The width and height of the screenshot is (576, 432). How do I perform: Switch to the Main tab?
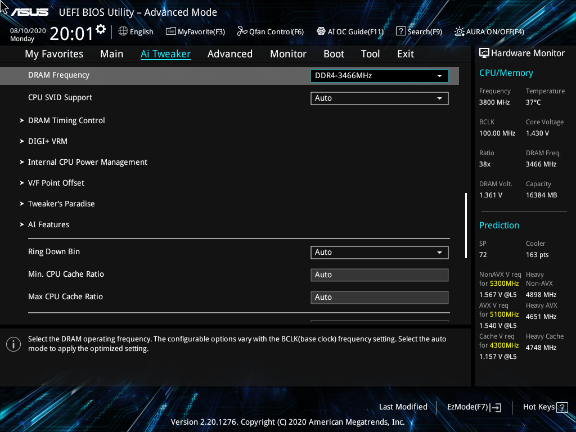tap(112, 54)
